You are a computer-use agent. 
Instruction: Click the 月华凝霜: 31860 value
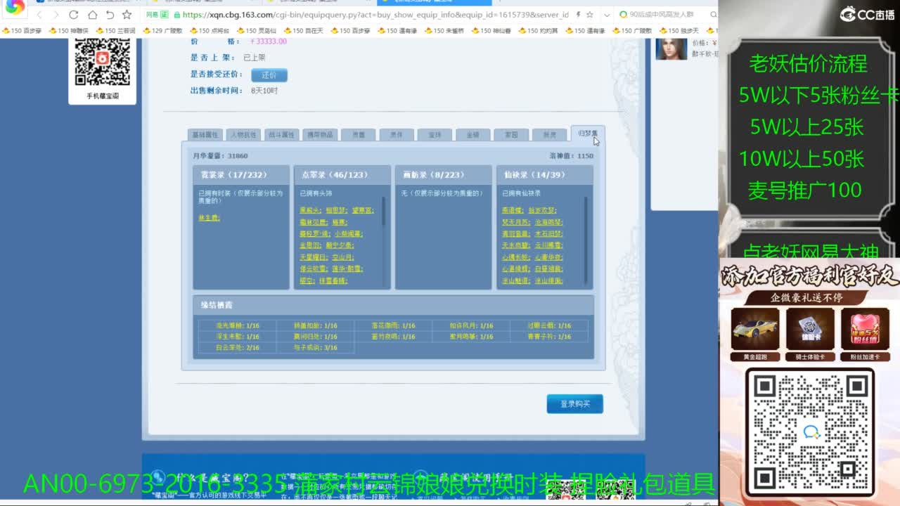pyautogui.click(x=220, y=156)
